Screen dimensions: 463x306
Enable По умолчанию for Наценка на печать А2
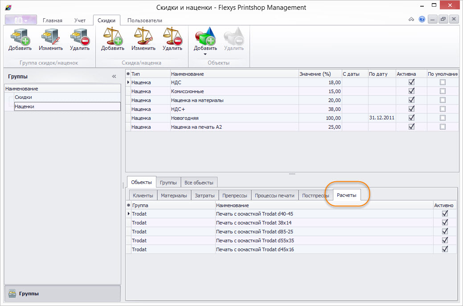click(x=443, y=126)
